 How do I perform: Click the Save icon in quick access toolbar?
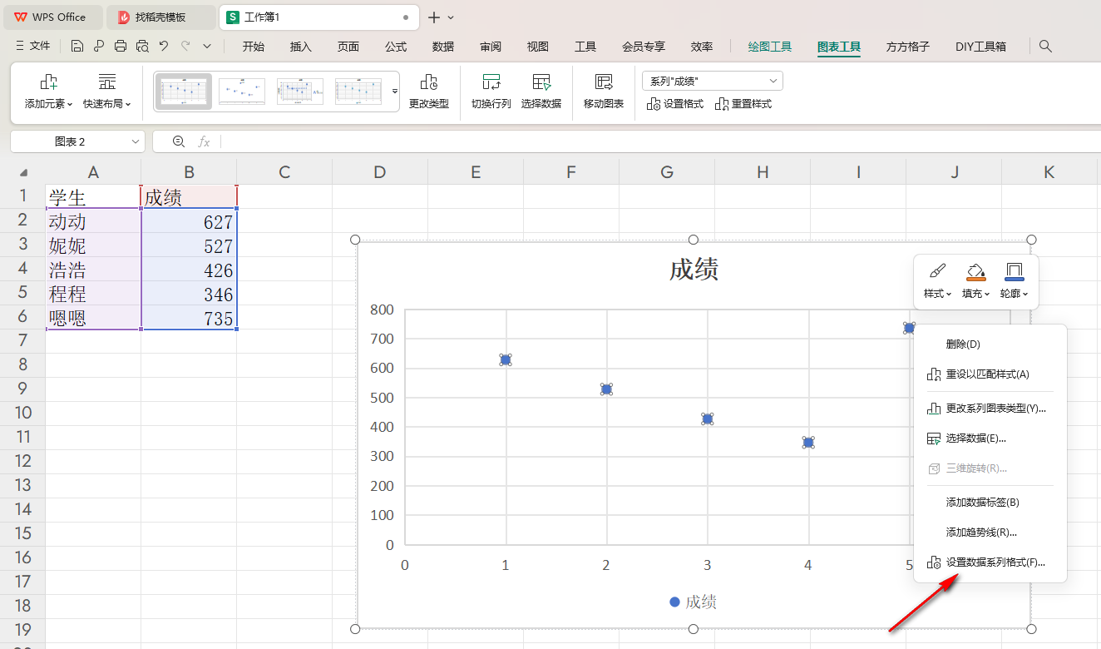[77, 47]
